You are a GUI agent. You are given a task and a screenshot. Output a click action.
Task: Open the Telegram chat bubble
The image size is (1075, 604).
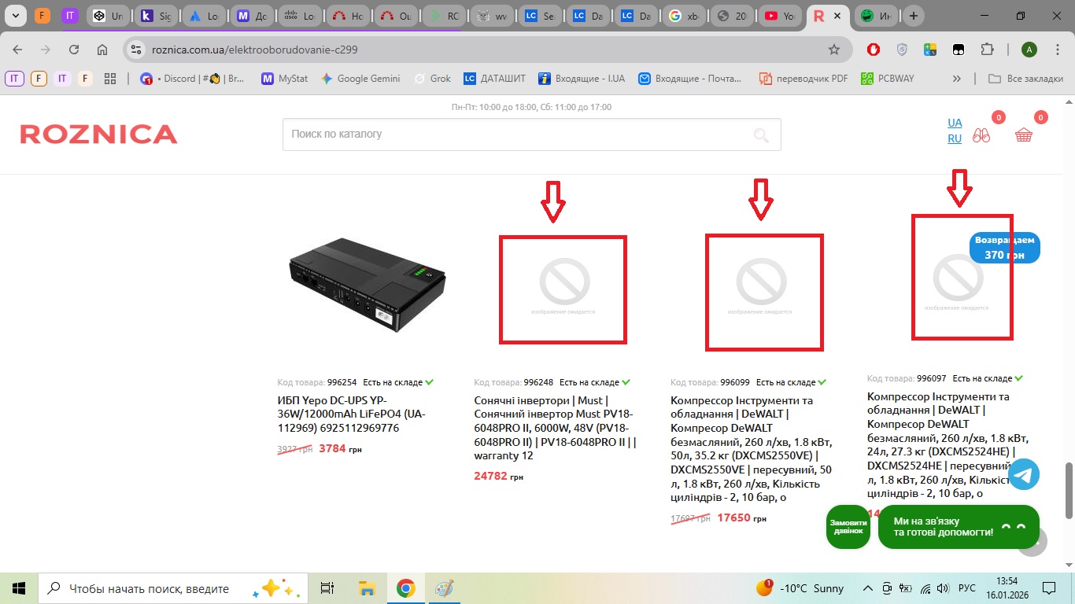1024,474
